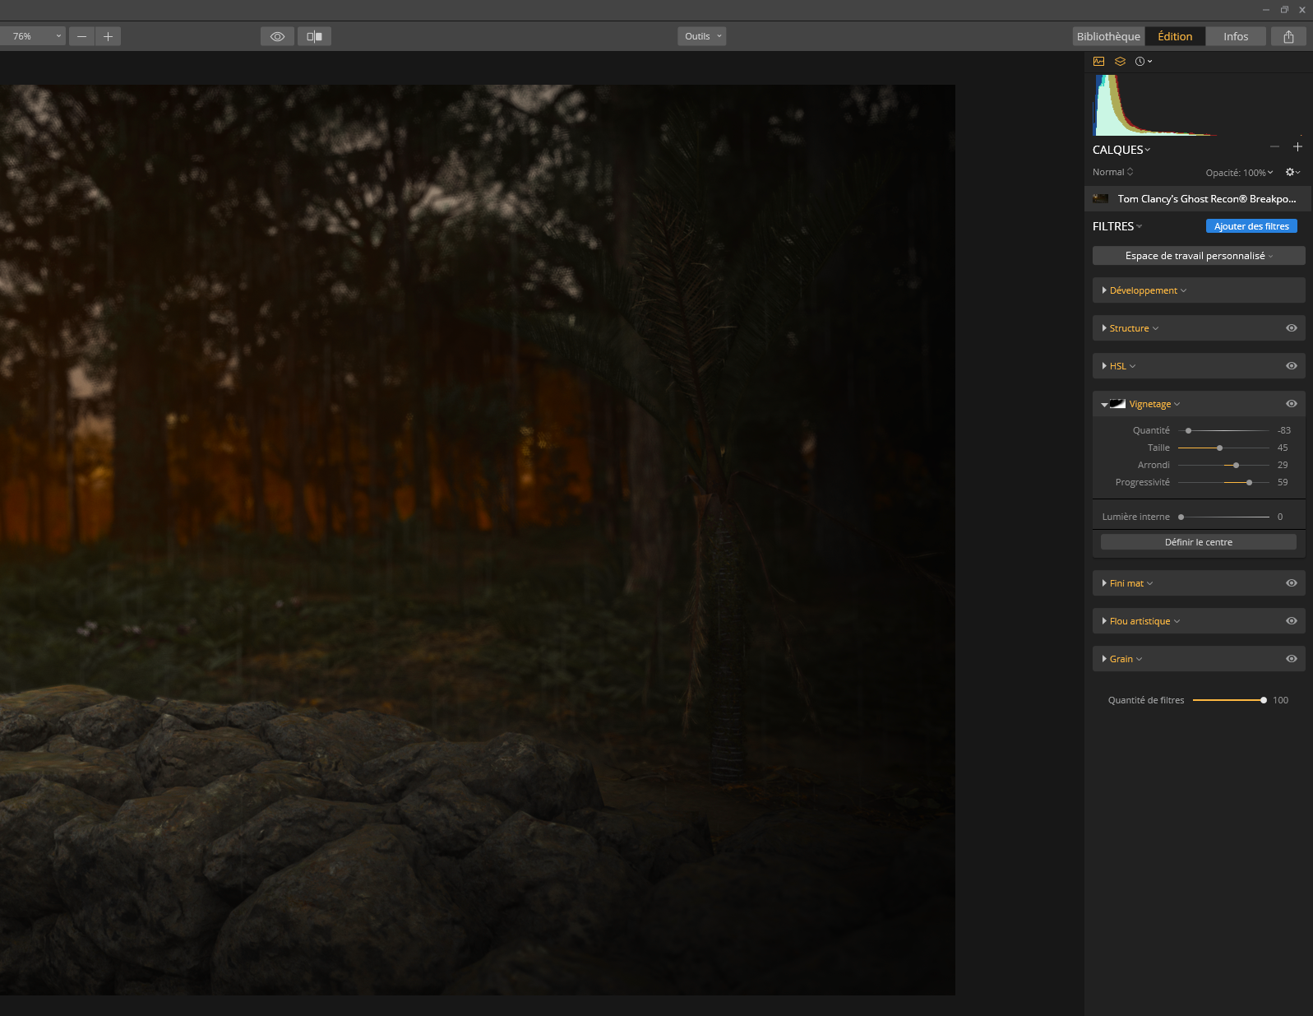1313x1016 pixels.
Task: Click the Quantité de filtres value 100
Action: coord(1280,700)
